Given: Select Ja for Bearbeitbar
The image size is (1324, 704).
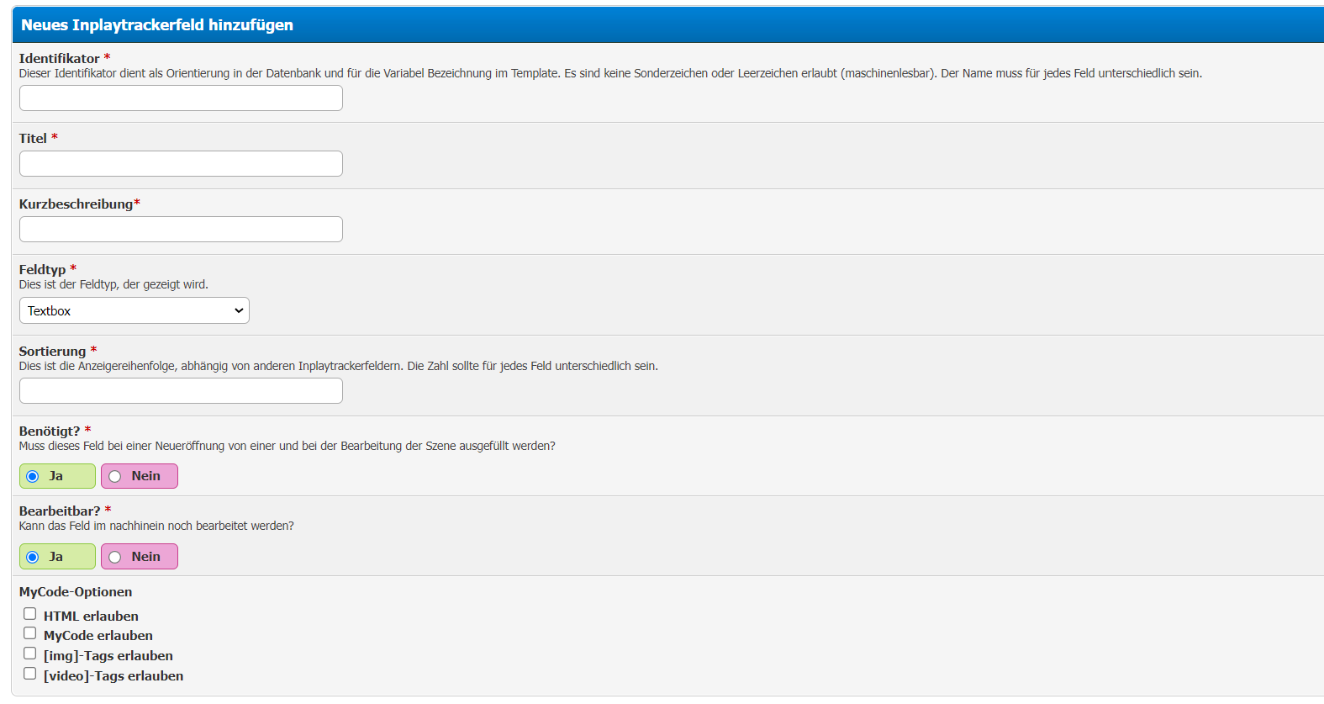Looking at the screenshot, I should pos(33,557).
